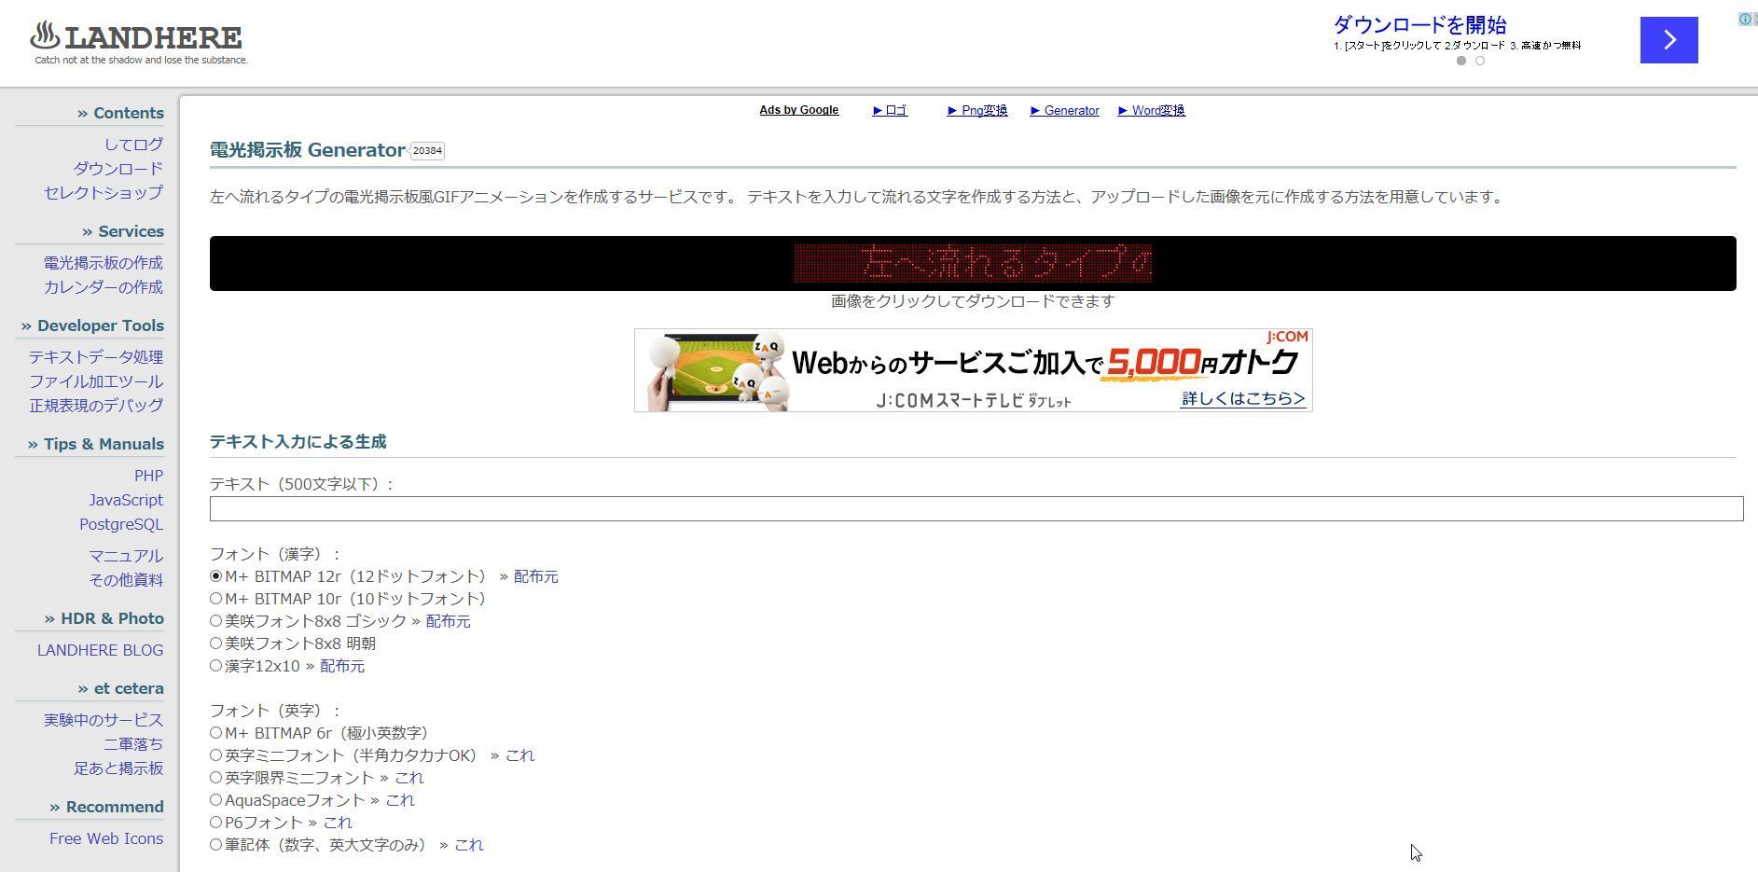The height and width of the screenshot is (872, 1758).
Task: Choose 英字ミニフォント radio option
Action: pos(216,755)
